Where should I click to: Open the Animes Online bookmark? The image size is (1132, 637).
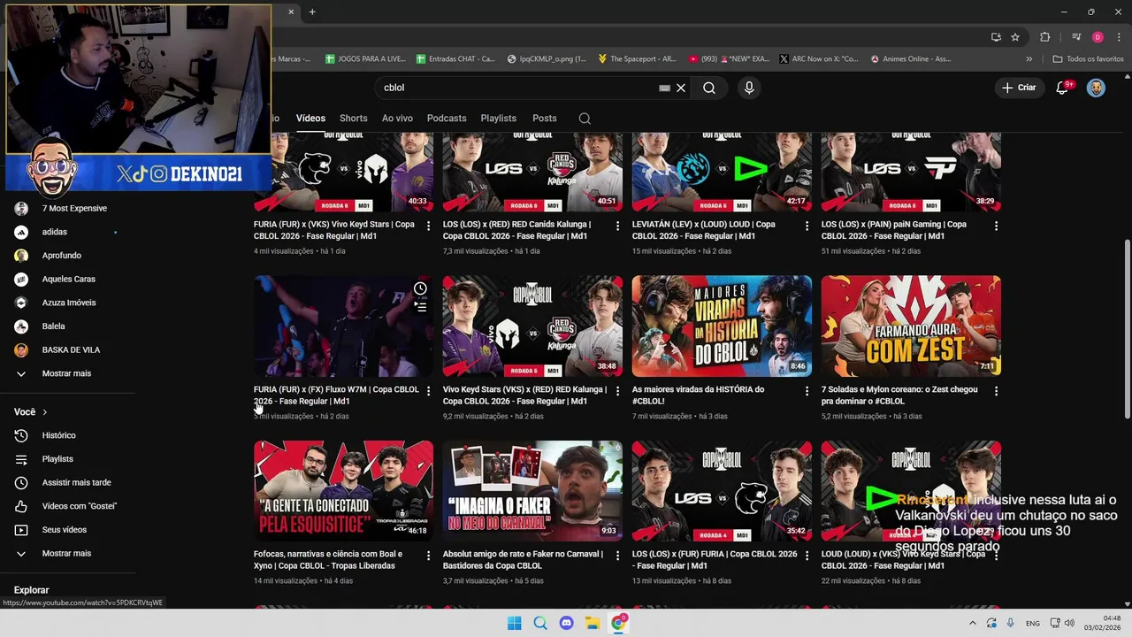click(911, 59)
